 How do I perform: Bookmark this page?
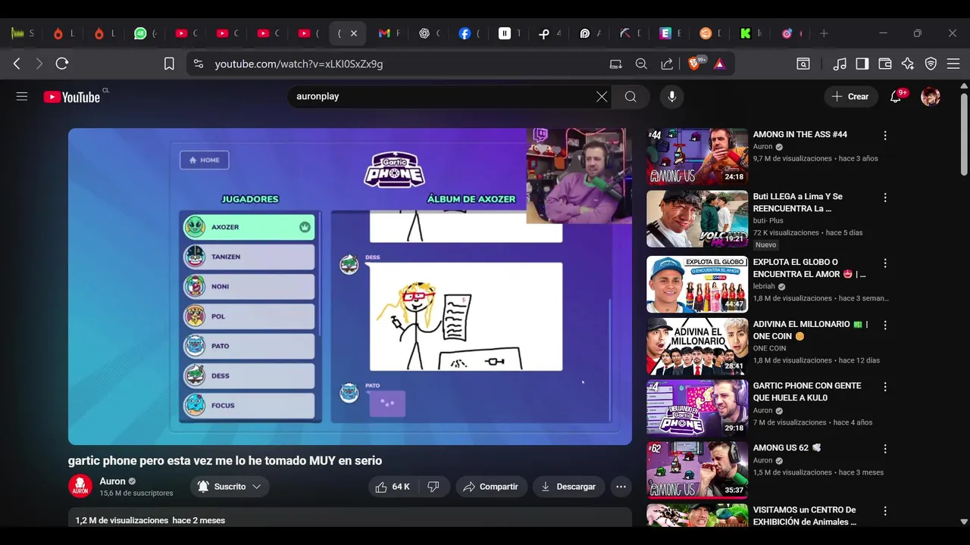(169, 64)
